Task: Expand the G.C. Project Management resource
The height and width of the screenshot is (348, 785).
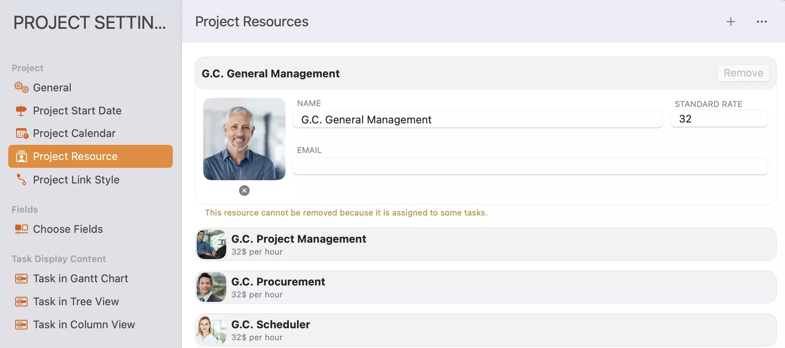Action: [485, 245]
